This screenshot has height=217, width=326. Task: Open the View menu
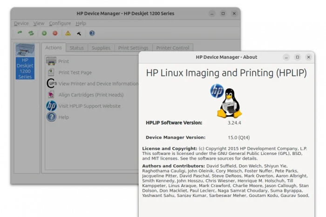[39, 23]
